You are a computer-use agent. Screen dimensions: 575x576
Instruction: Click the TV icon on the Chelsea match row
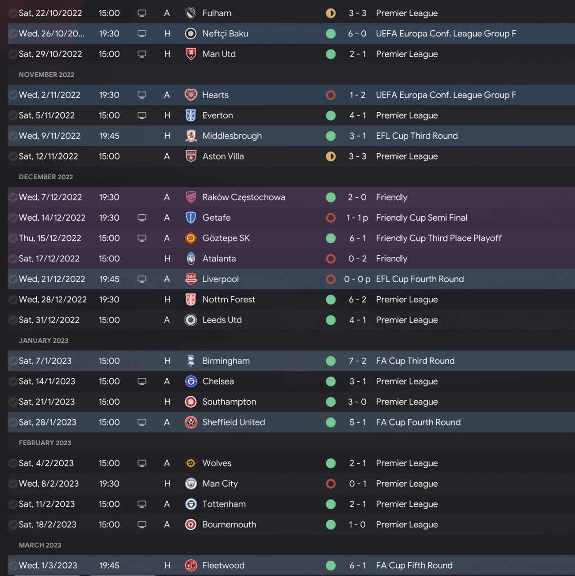[142, 381]
